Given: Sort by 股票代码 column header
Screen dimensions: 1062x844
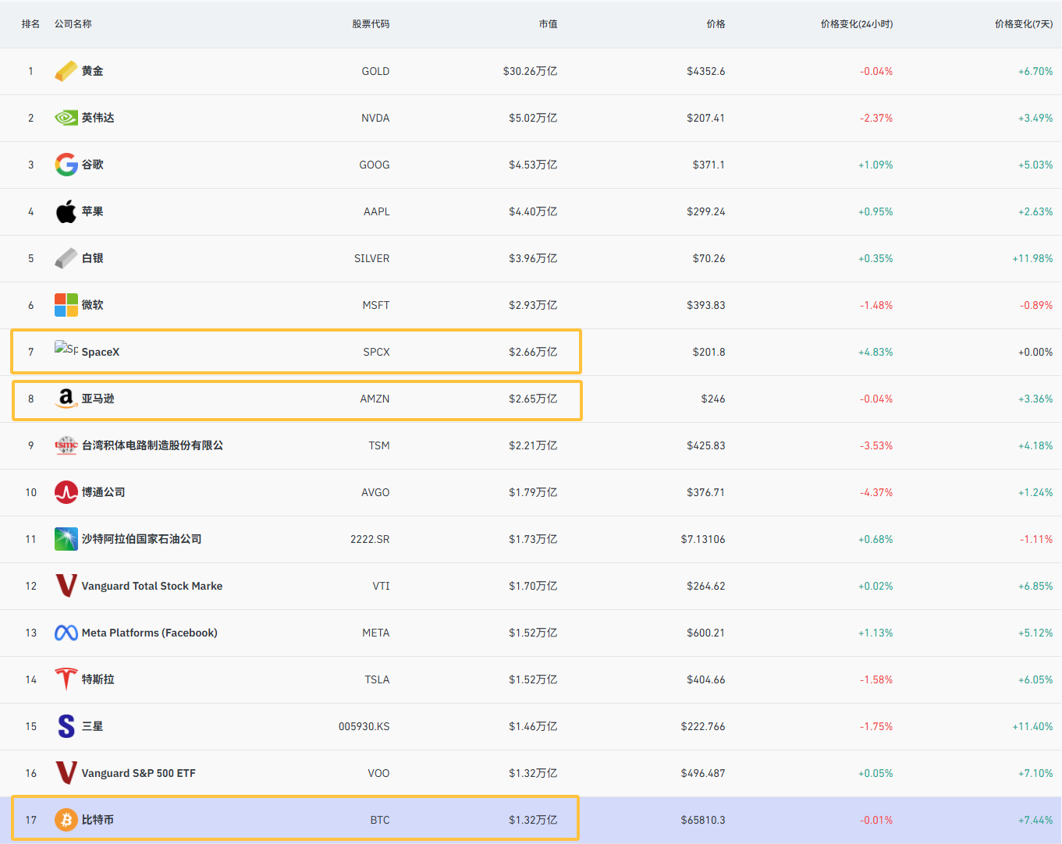Looking at the screenshot, I should click(371, 24).
